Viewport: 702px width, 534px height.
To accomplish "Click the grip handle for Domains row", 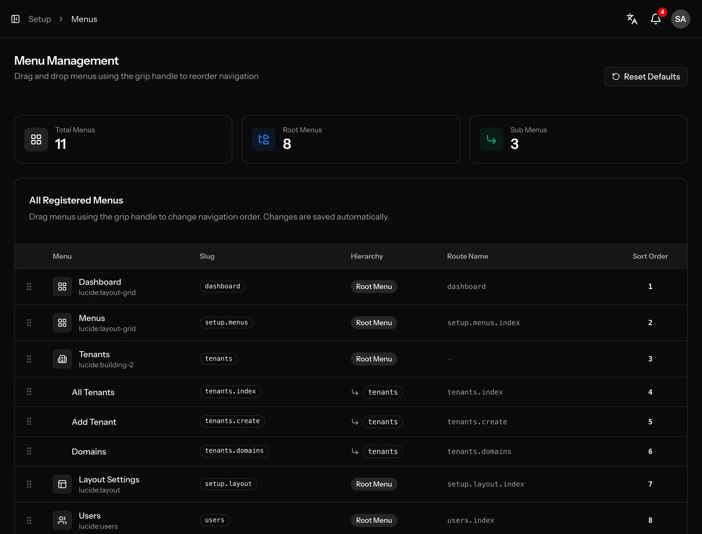I will point(29,451).
